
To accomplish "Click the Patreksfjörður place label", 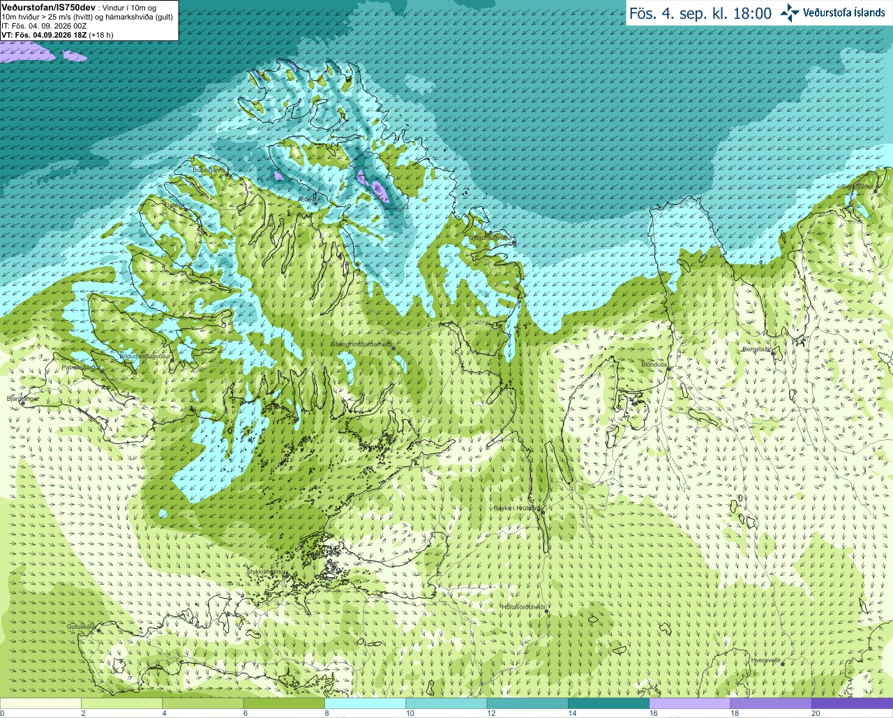I will [81, 367].
